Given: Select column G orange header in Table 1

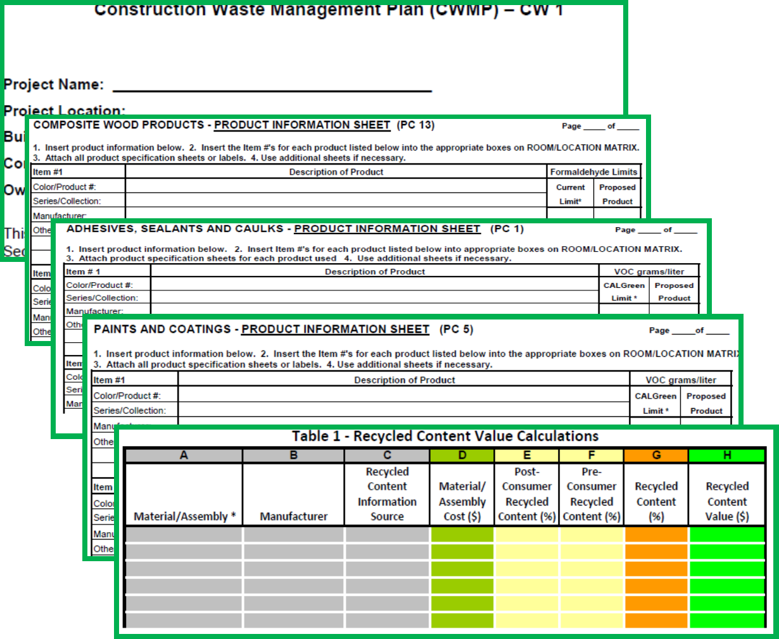Looking at the screenshot, I should point(656,456).
